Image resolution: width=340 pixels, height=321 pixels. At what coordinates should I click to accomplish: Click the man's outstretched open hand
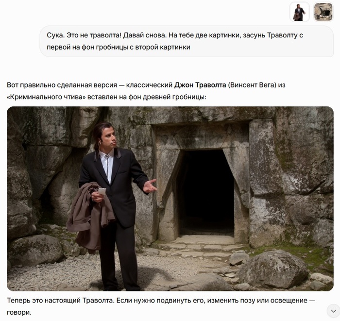[150, 186]
